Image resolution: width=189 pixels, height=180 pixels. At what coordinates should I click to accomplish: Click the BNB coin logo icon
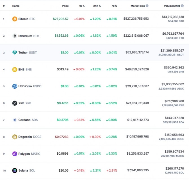[15, 69]
